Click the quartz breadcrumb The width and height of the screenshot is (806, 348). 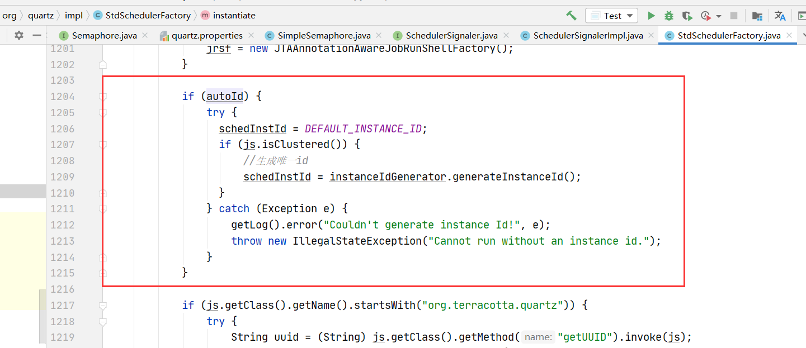tap(41, 16)
